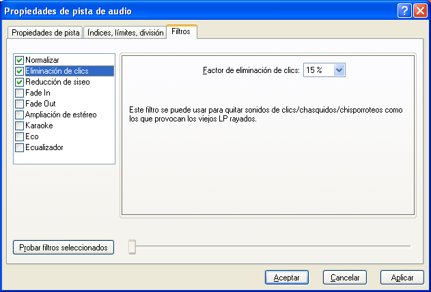This screenshot has height=292, width=431.
Task: Check the Ampliación de estéreo checkbox
Action: coord(20,115)
